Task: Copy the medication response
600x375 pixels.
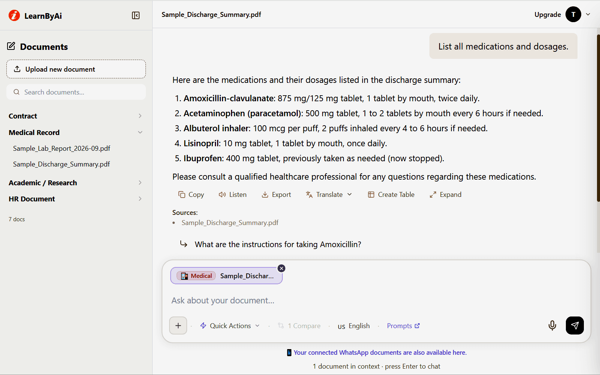Action: 191,194
